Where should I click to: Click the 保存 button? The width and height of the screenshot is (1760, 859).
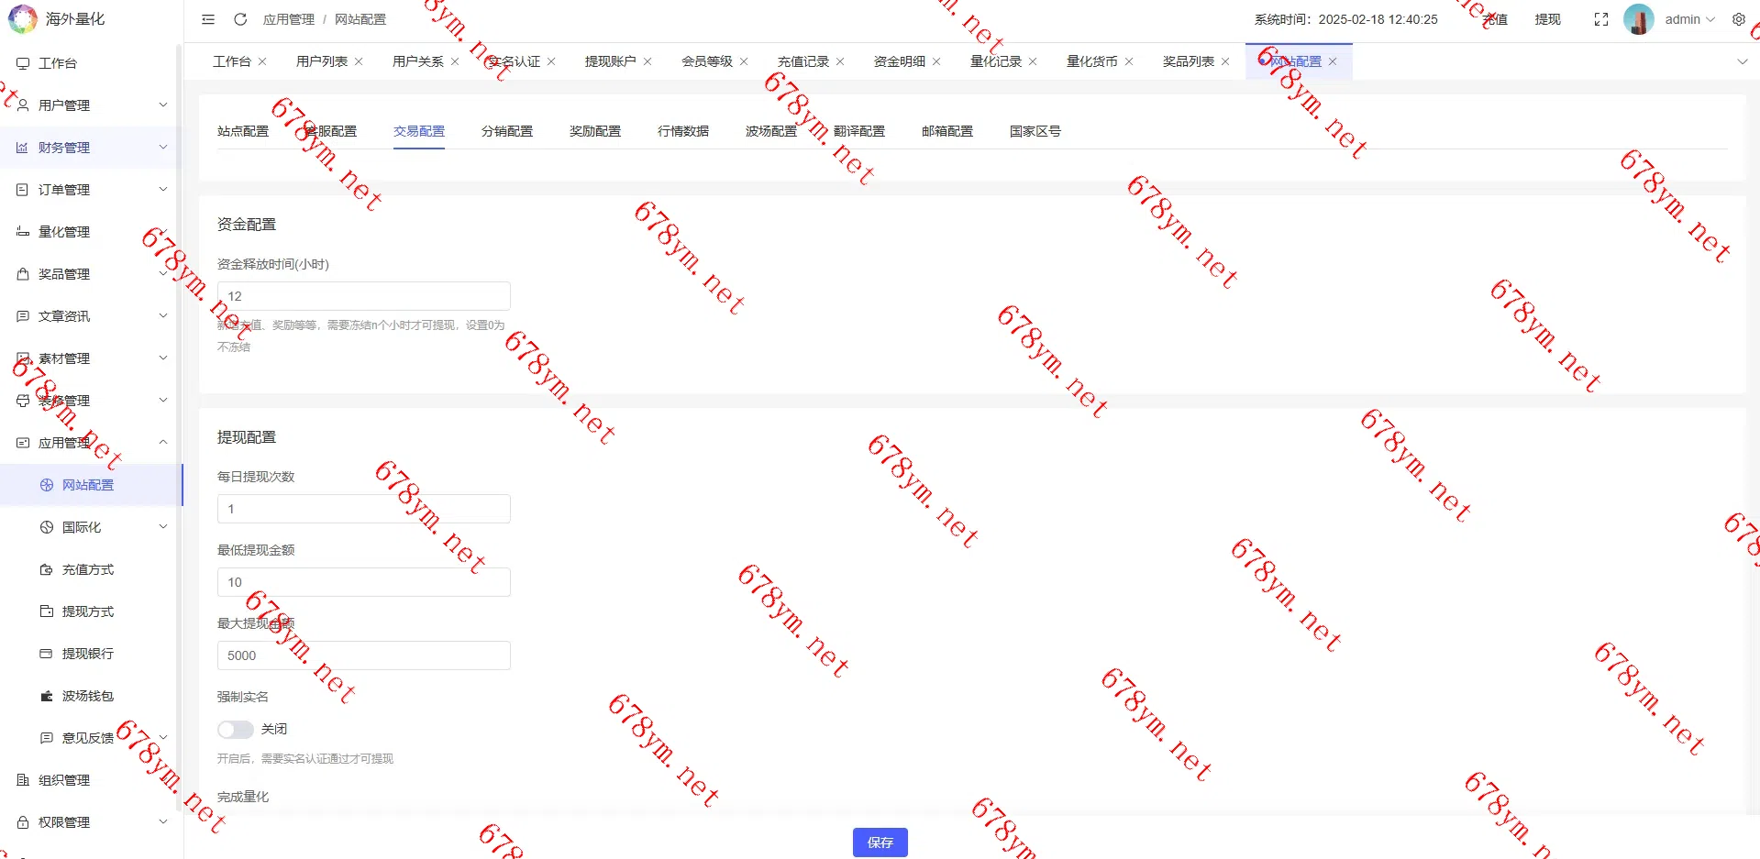[880, 842]
